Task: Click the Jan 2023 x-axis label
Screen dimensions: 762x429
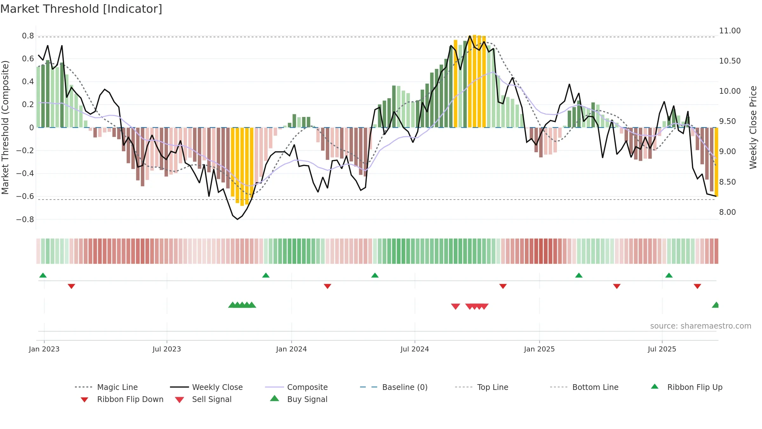Action: pos(44,349)
